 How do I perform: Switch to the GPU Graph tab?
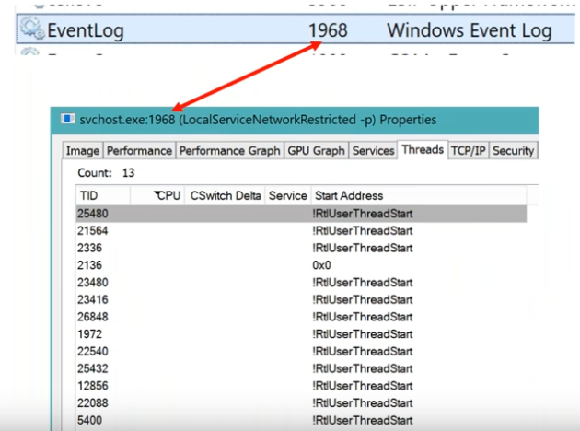(317, 150)
